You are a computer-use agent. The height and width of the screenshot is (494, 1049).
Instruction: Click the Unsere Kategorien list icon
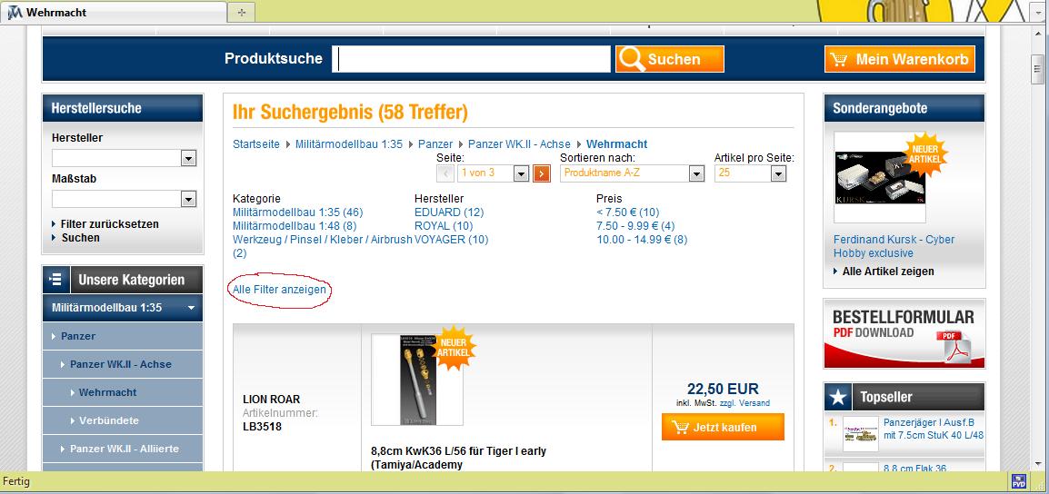[56, 280]
